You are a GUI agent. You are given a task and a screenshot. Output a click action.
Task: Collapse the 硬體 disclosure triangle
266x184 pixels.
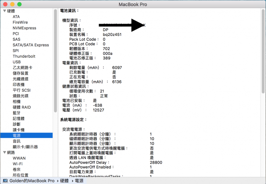(x=5, y=11)
